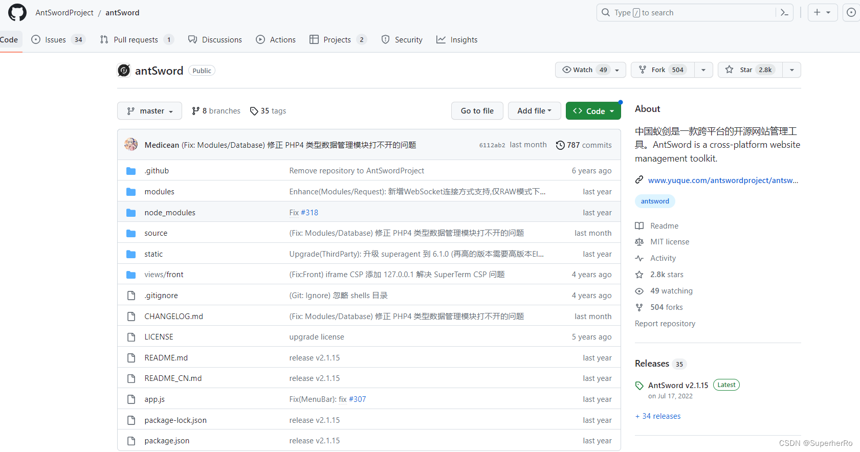
Task: Click the eye icon next to 49 watching
Action: (639, 291)
